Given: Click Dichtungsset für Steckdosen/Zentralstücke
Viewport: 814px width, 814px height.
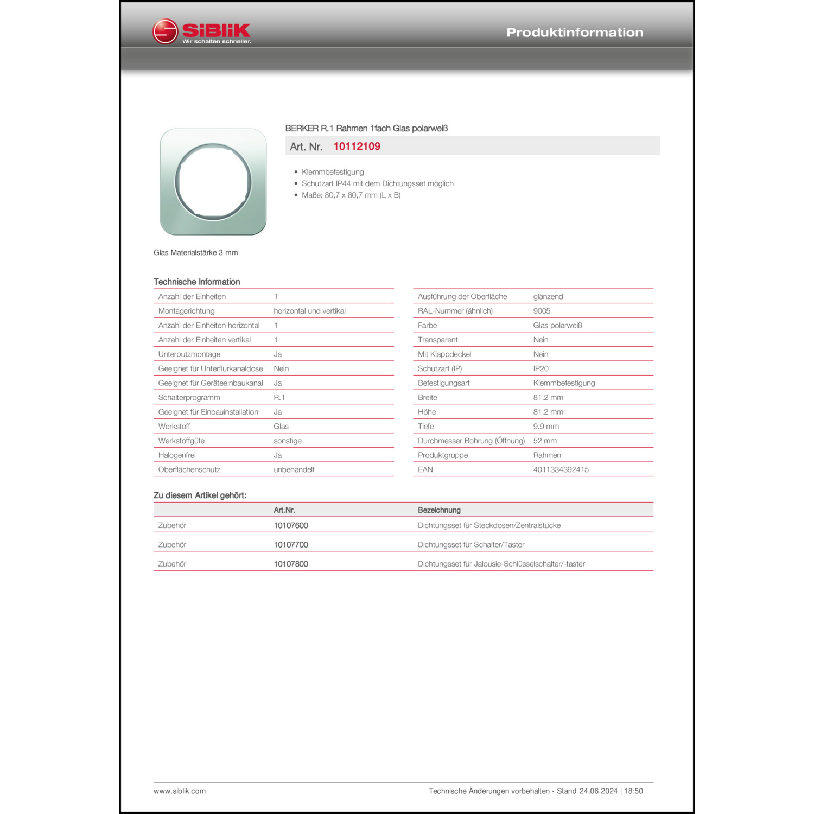Looking at the screenshot, I should [489, 525].
